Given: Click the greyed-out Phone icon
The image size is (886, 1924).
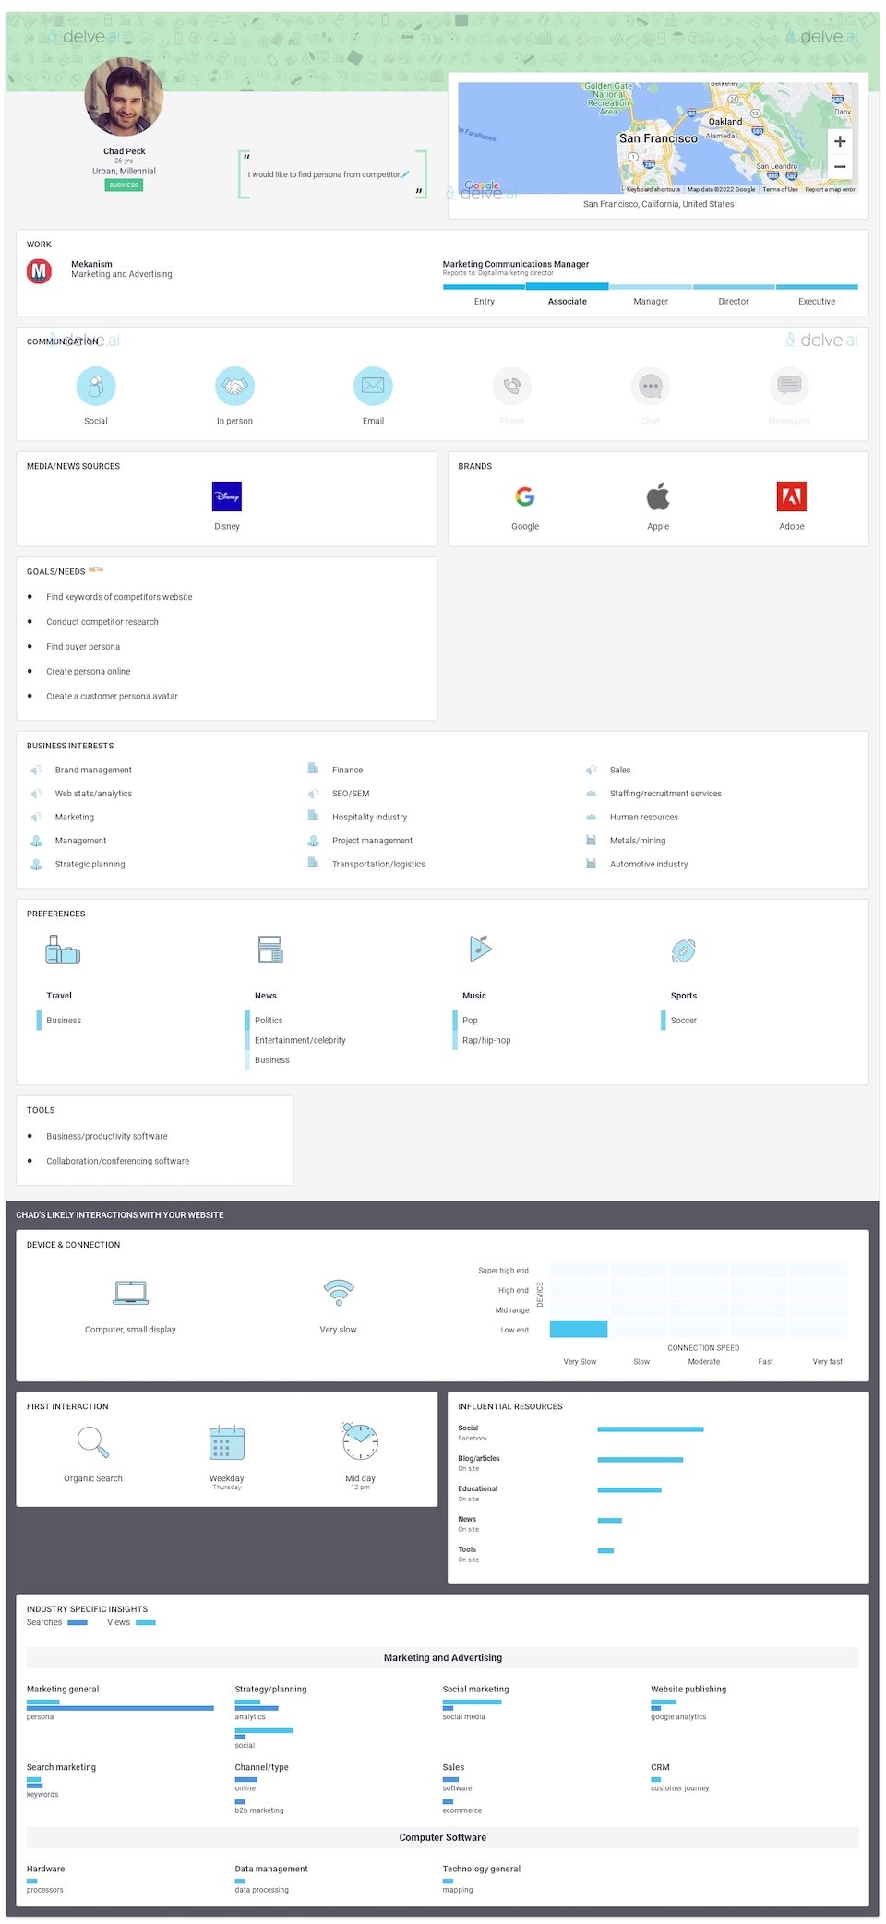Looking at the screenshot, I should tap(511, 386).
